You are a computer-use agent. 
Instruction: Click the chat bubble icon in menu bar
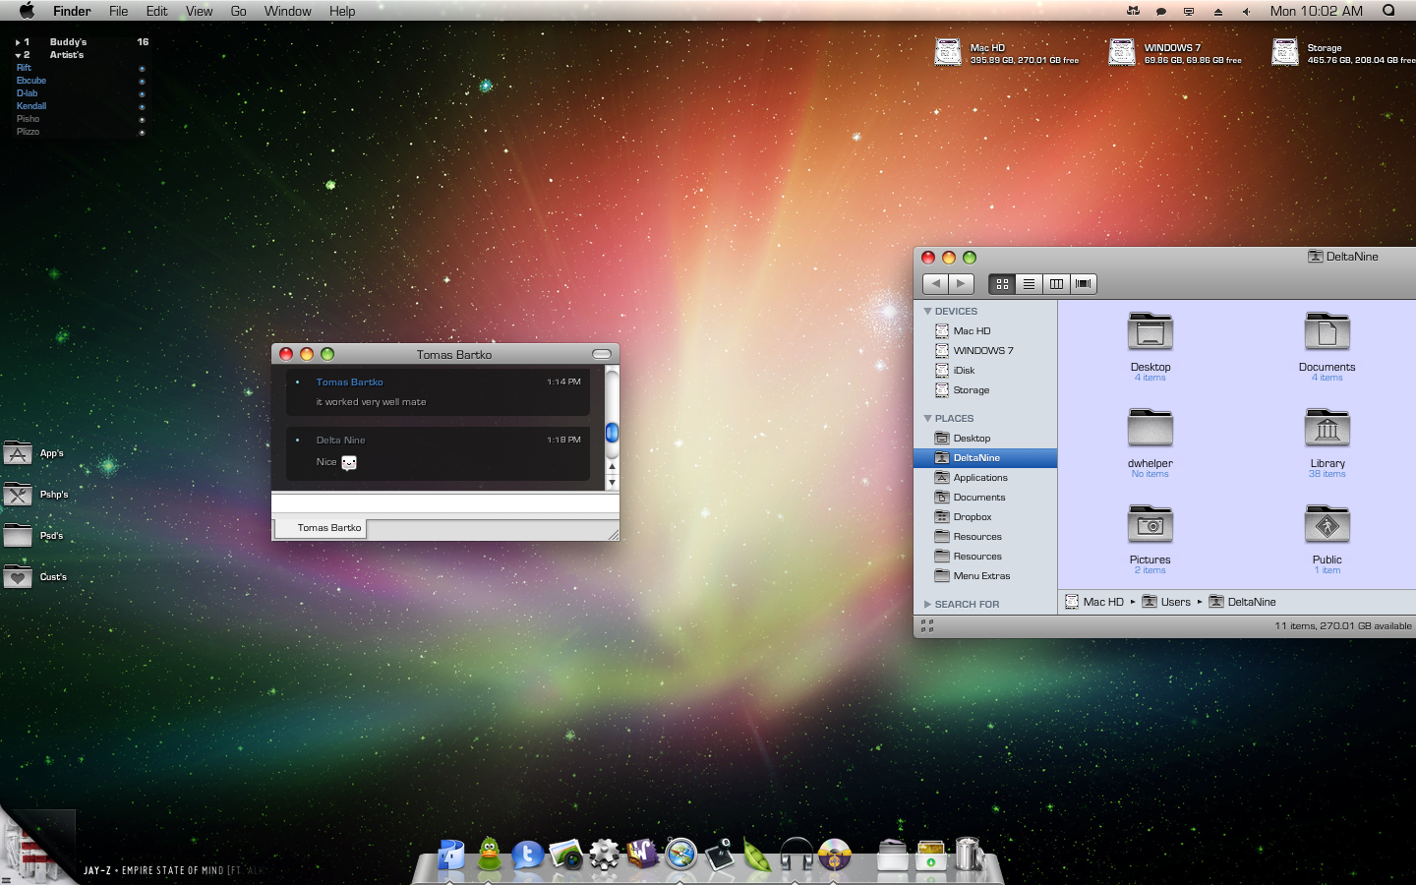click(1161, 12)
